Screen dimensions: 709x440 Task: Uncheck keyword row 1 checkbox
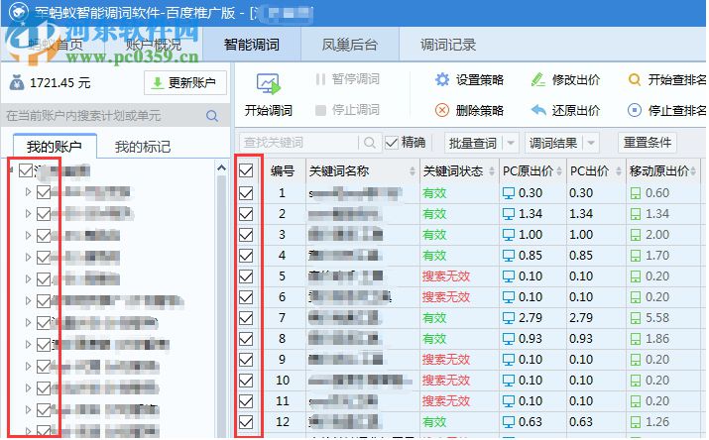[246, 193]
